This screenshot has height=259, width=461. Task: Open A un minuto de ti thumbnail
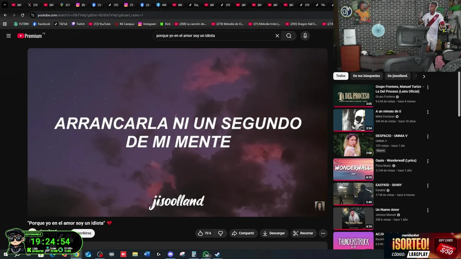pos(353,120)
